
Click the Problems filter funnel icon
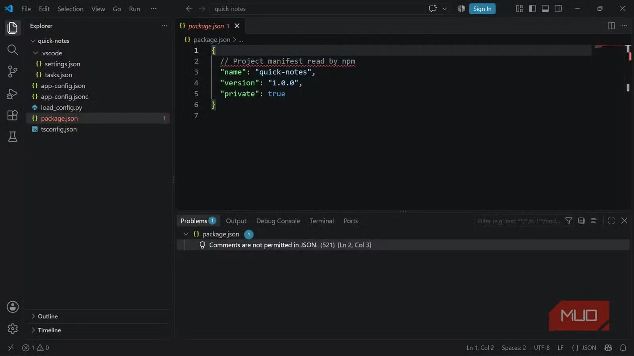pyautogui.click(x=569, y=221)
